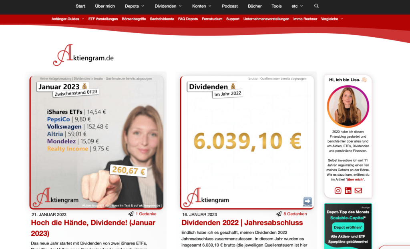Image resolution: width=410 pixels, height=249 pixels.
Task: Click the Monate arrow icon on dividend image
Action: [x=307, y=202]
